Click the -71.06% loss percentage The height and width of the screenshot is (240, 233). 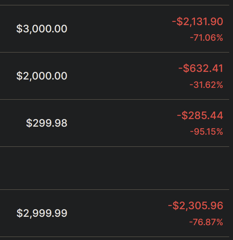[206, 38]
